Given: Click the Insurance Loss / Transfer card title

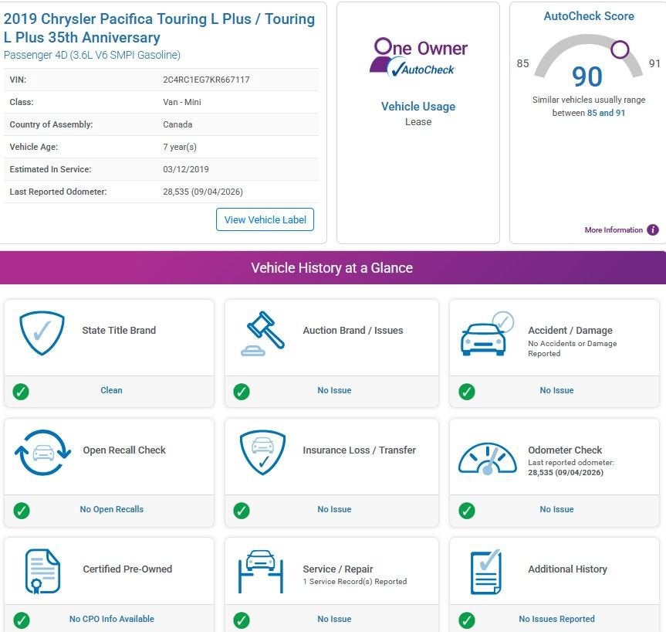Looking at the screenshot, I should (360, 450).
